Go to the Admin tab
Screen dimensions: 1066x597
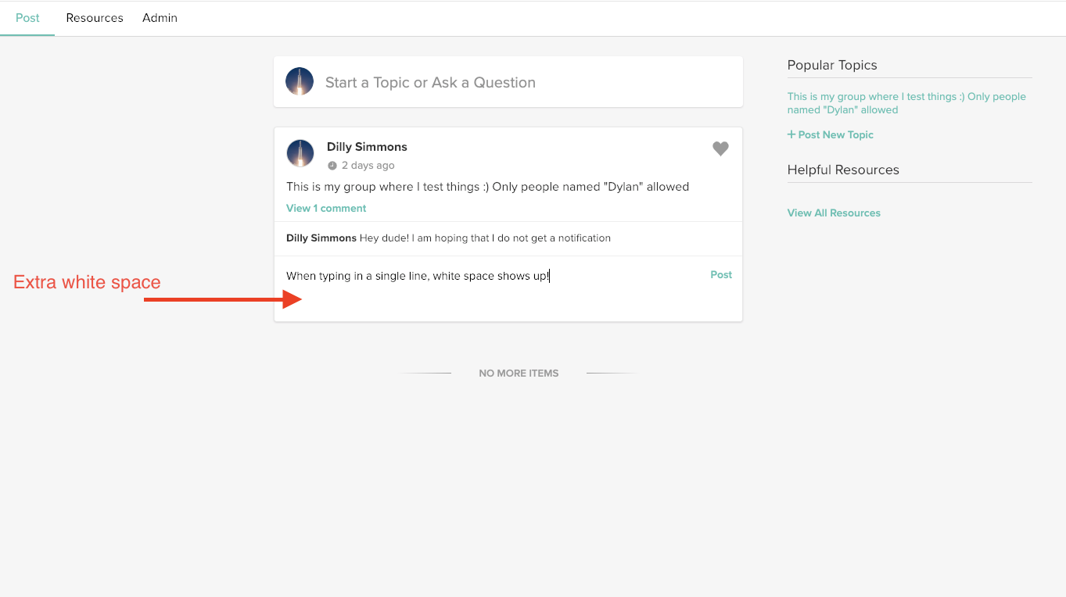pyautogui.click(x=160, y=18)
